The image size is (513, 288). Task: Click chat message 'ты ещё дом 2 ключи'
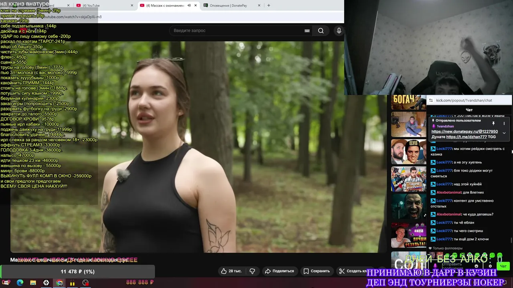pyautogui.click(x=471, y=239)
